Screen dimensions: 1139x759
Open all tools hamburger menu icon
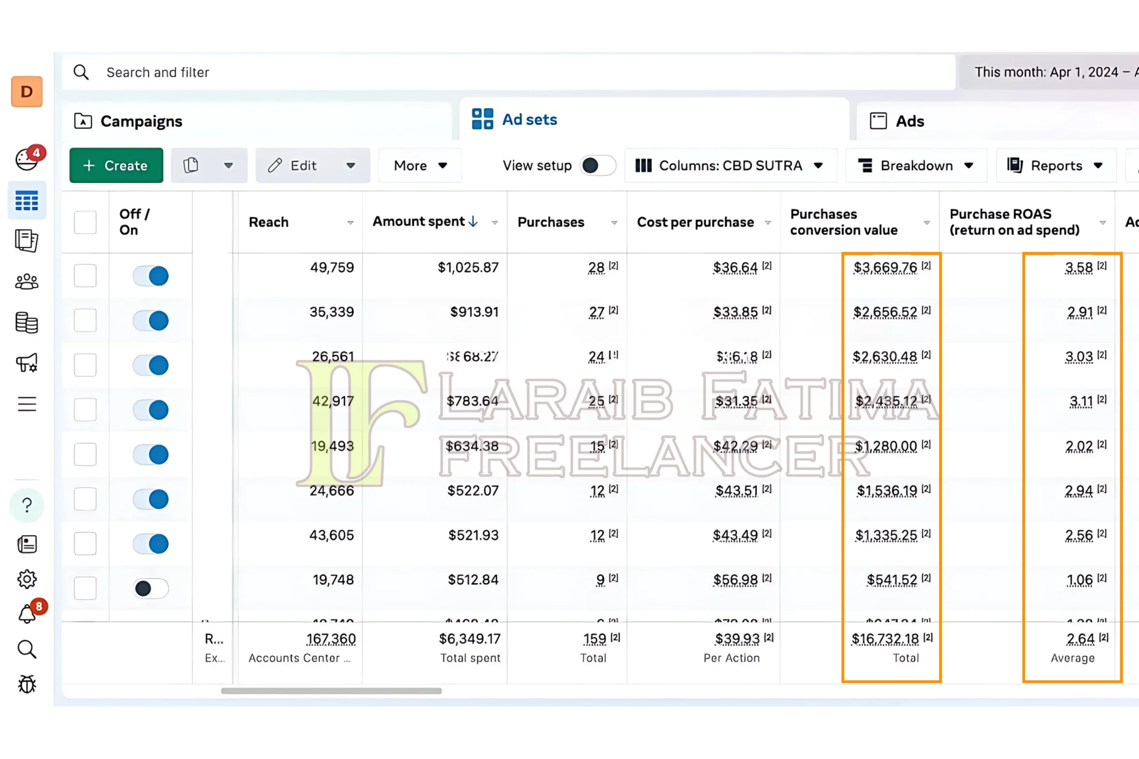pos(27,404)
